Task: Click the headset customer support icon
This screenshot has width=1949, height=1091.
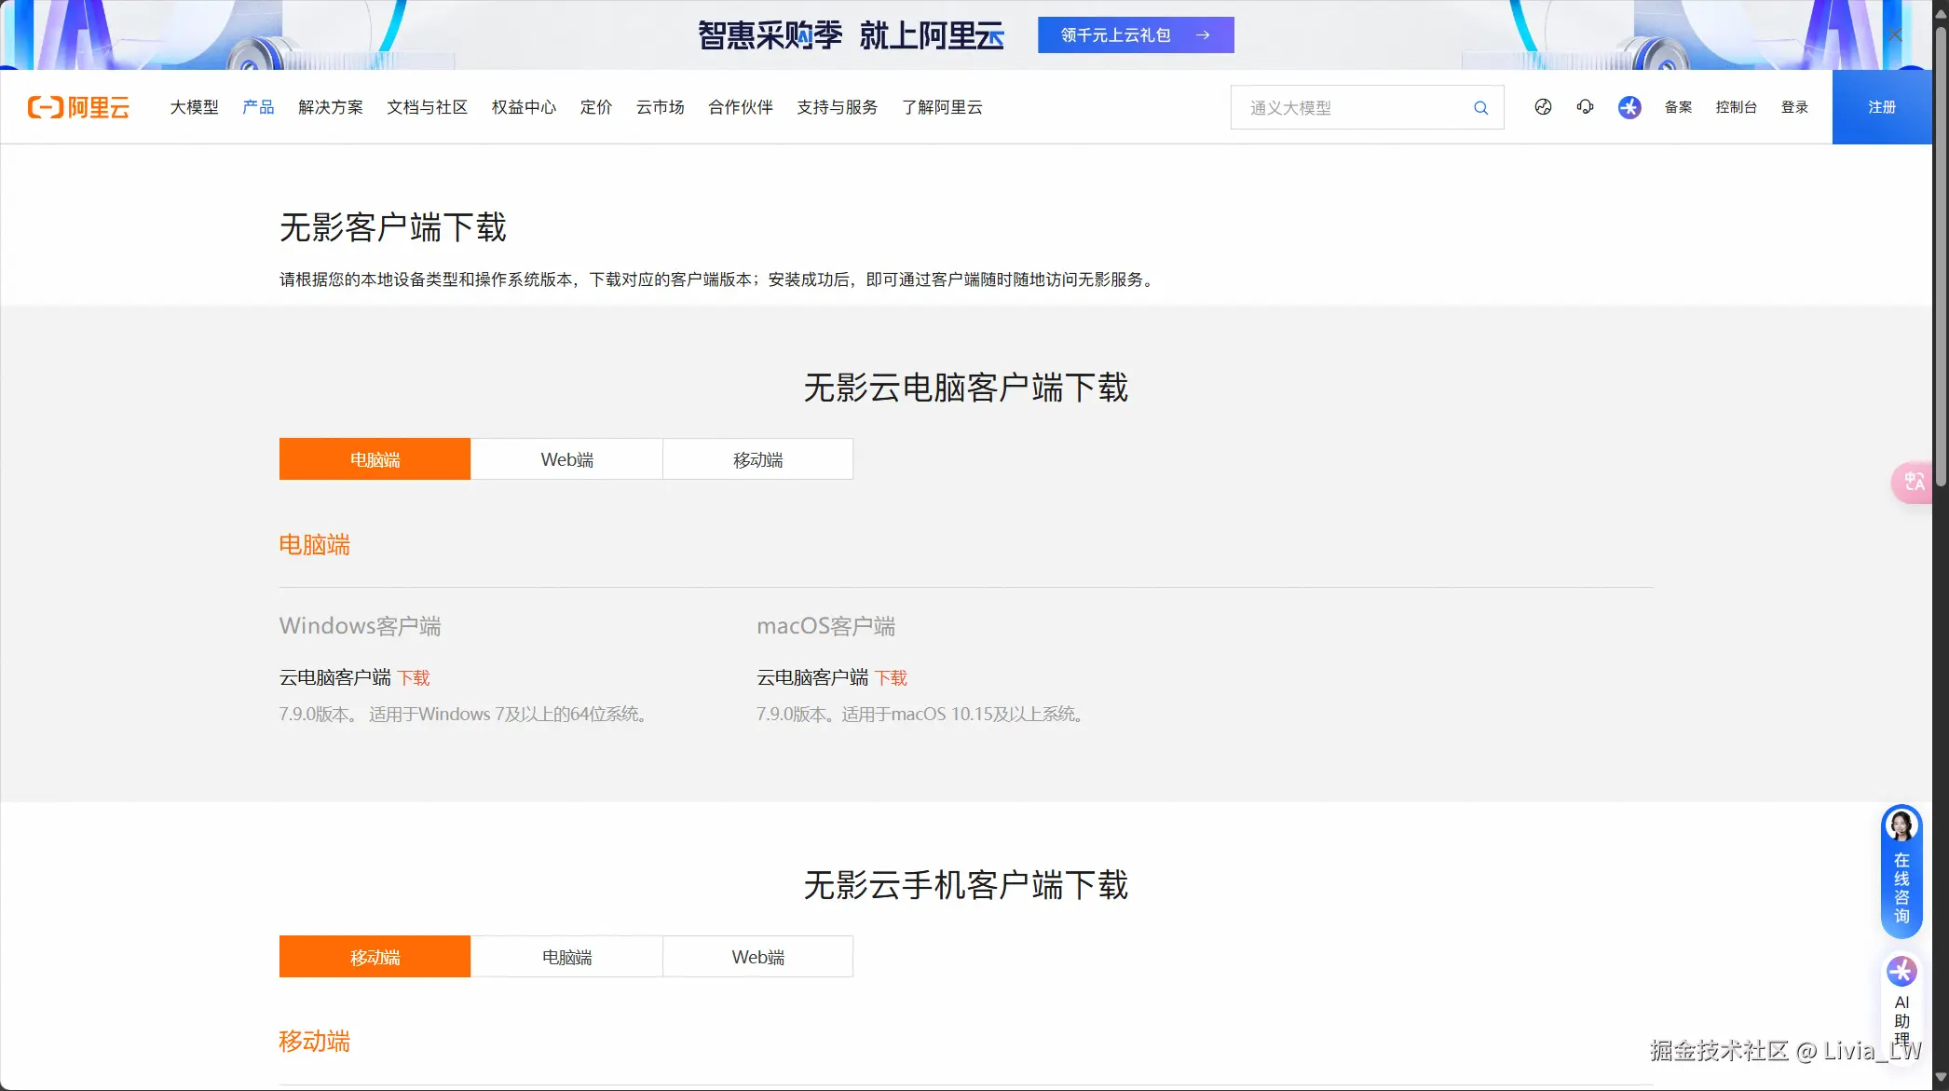Action: tap(1585, 107)
